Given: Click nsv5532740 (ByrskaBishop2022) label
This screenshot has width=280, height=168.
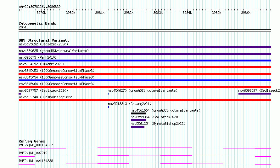Looking at the screenshot, I should [x=46, y=97].
